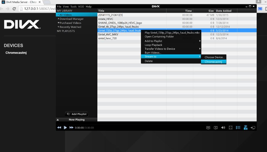Open Recently Watched in sidebar
The image size is (267, 152).
click(70, 27)
